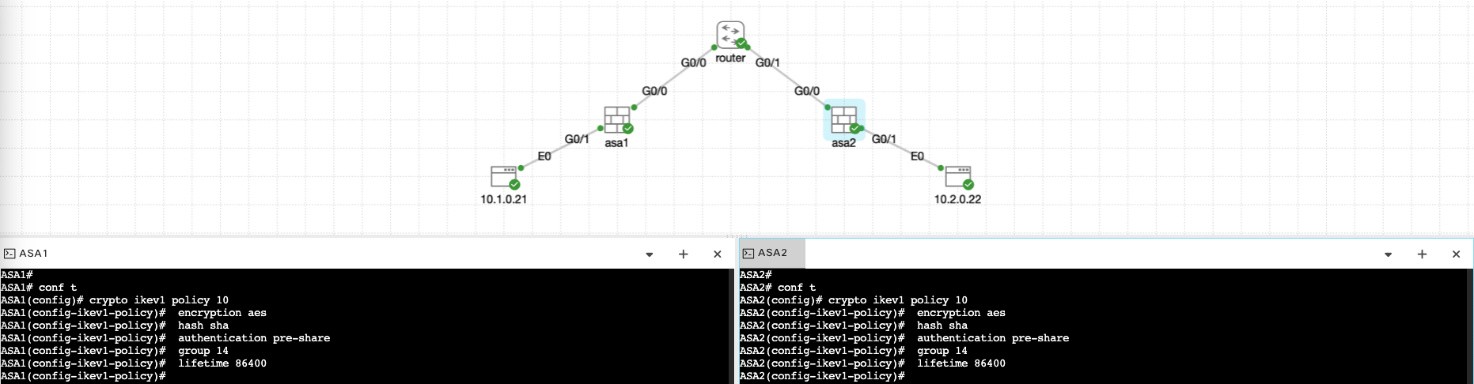The width and height of the screenshot is (1474, 384).
Task: Open ASA2 panel dropdown arrow
Action: point(1388,254)
